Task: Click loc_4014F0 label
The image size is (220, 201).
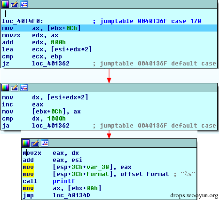Action: 23,21
